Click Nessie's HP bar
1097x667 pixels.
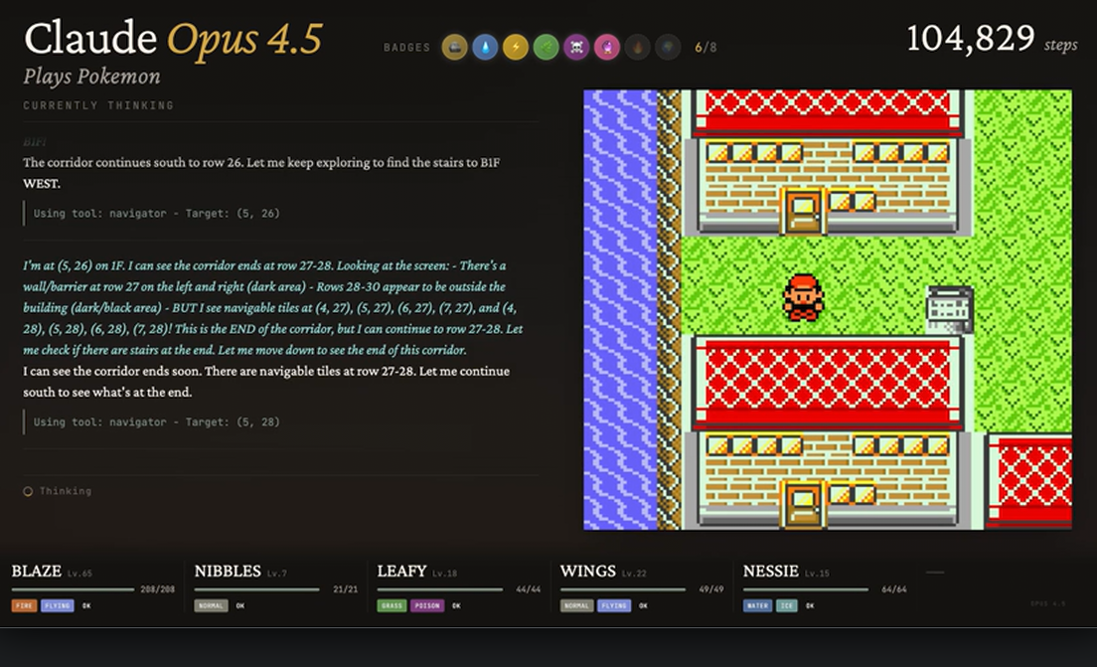click(806, 589)
